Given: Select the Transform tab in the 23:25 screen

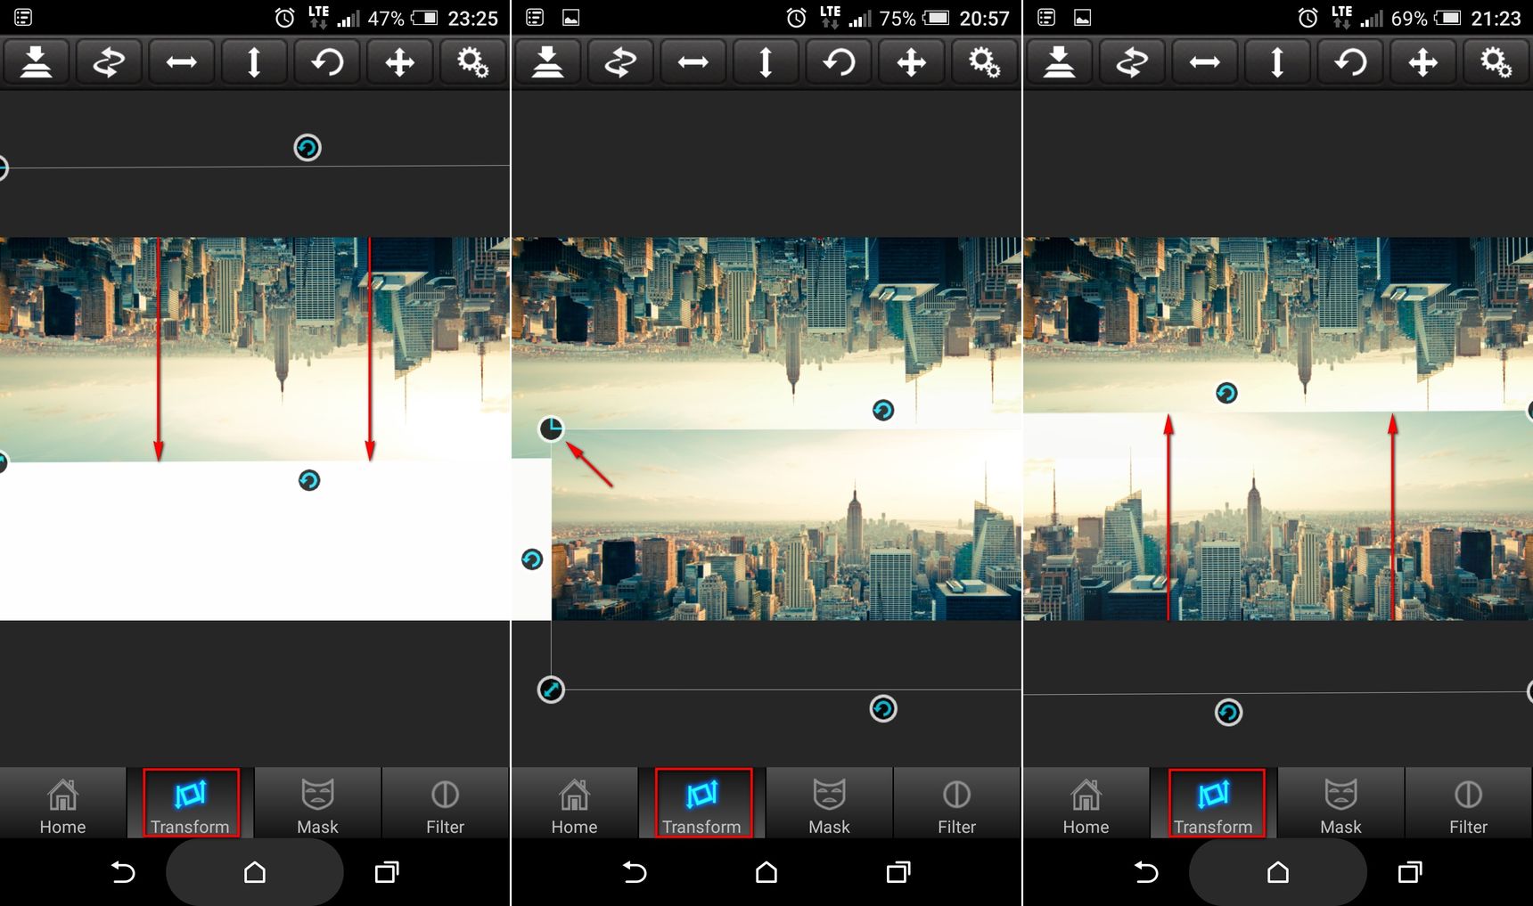Looking at the screenshot, I should point(191,804).
